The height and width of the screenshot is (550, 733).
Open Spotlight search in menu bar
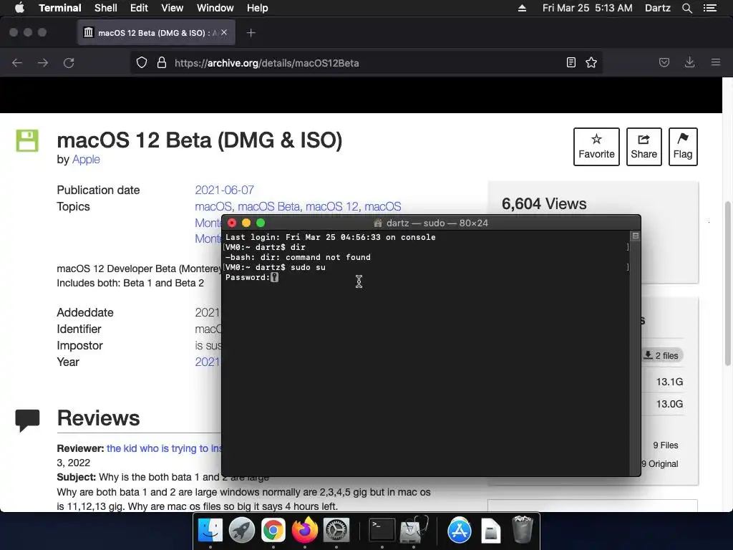pos(686,8)
